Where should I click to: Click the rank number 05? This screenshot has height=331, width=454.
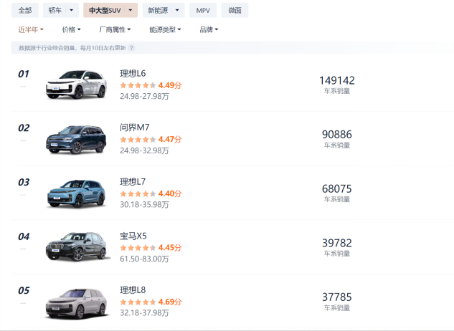click(24, 290)
